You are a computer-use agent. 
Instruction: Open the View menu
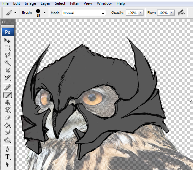point(88,3)
